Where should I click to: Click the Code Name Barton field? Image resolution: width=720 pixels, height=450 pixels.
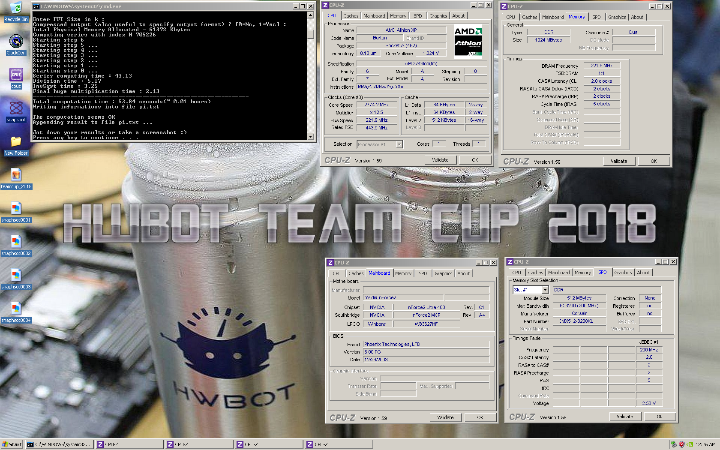click(380, 38)
